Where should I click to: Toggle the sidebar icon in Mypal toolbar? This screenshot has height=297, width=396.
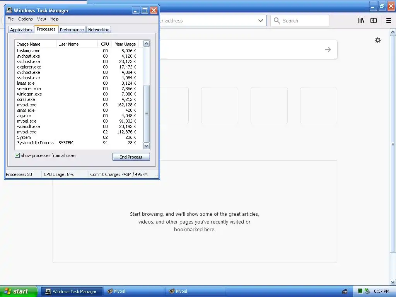(374, 21)
